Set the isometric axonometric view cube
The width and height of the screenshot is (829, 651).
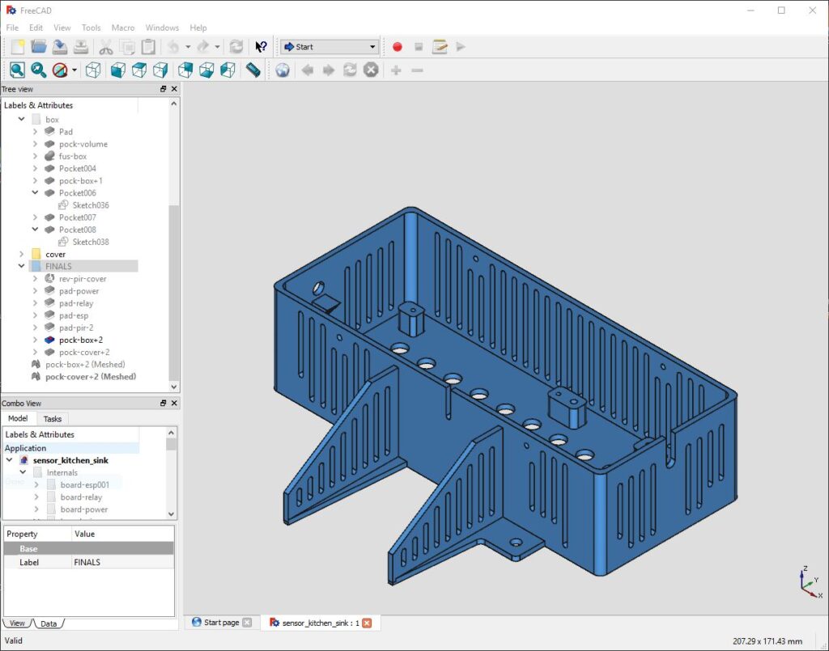pos(93,70)
